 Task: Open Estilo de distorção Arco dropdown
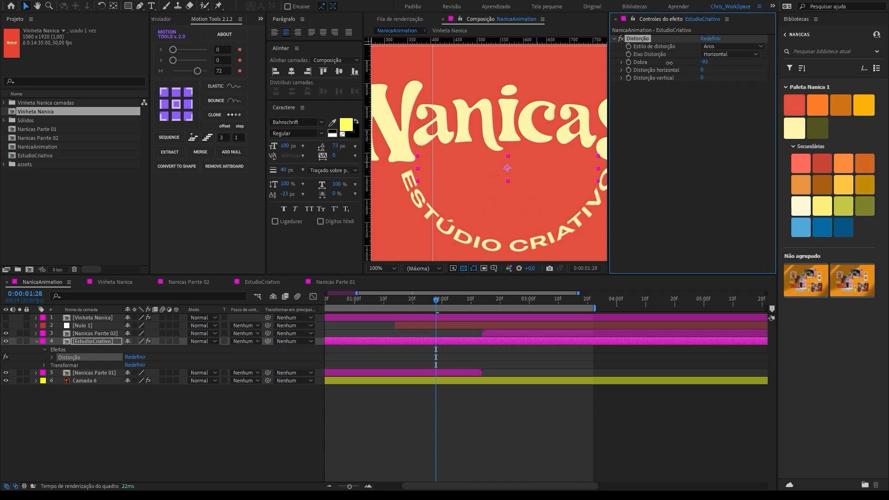(x=732, y=46)
